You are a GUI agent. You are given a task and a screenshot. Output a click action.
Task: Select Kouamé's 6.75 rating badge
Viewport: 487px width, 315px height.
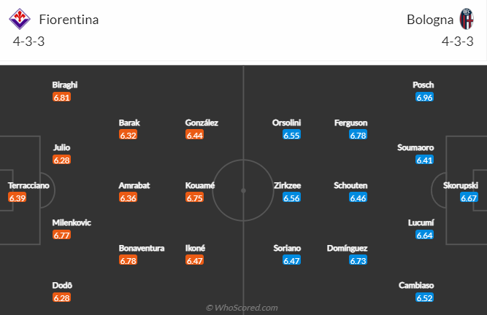coord(194,198)
